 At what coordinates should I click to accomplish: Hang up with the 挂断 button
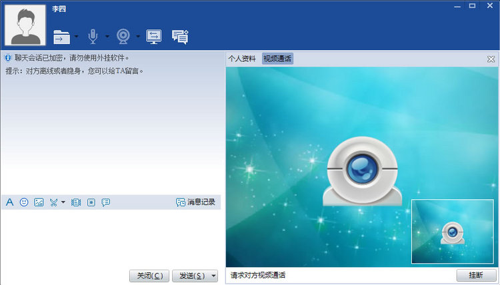click(476, 275)
